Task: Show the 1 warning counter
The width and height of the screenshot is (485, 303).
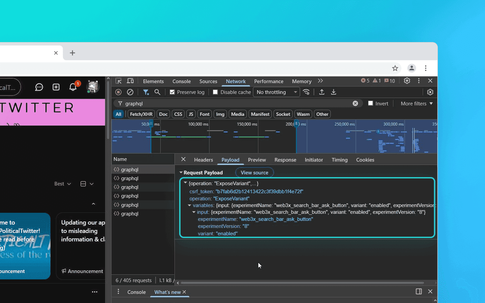Action: tap(377, 81)
